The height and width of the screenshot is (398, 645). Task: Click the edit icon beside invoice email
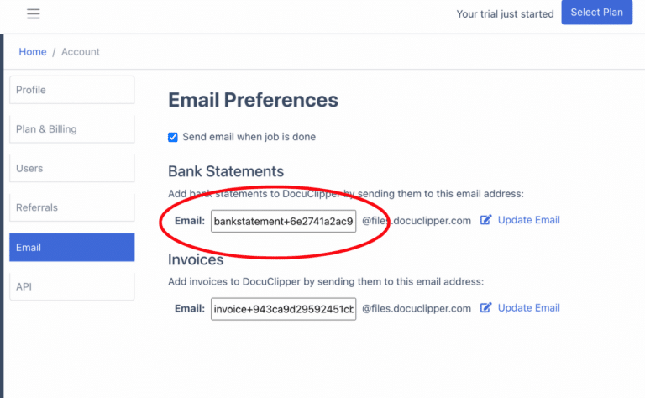(486, 308)
